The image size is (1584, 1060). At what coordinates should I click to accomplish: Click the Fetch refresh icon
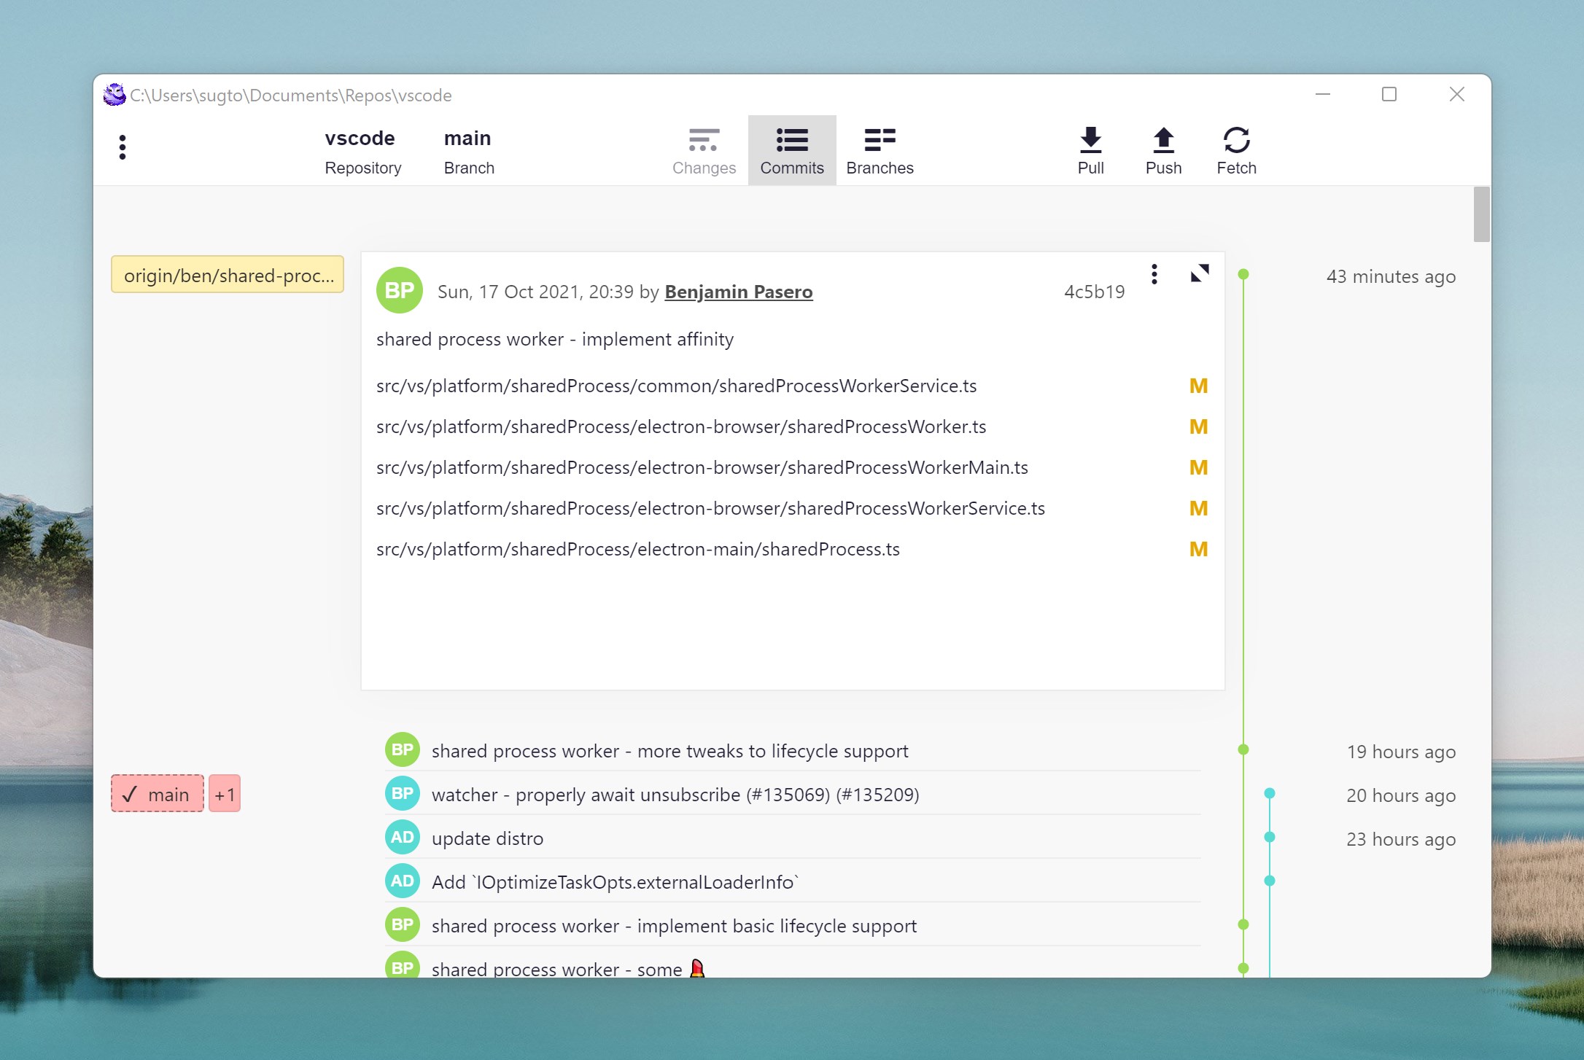click(x=1236, y=140)
